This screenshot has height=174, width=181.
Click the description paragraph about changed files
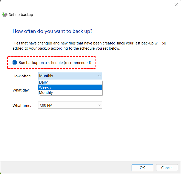coord(89,46)
